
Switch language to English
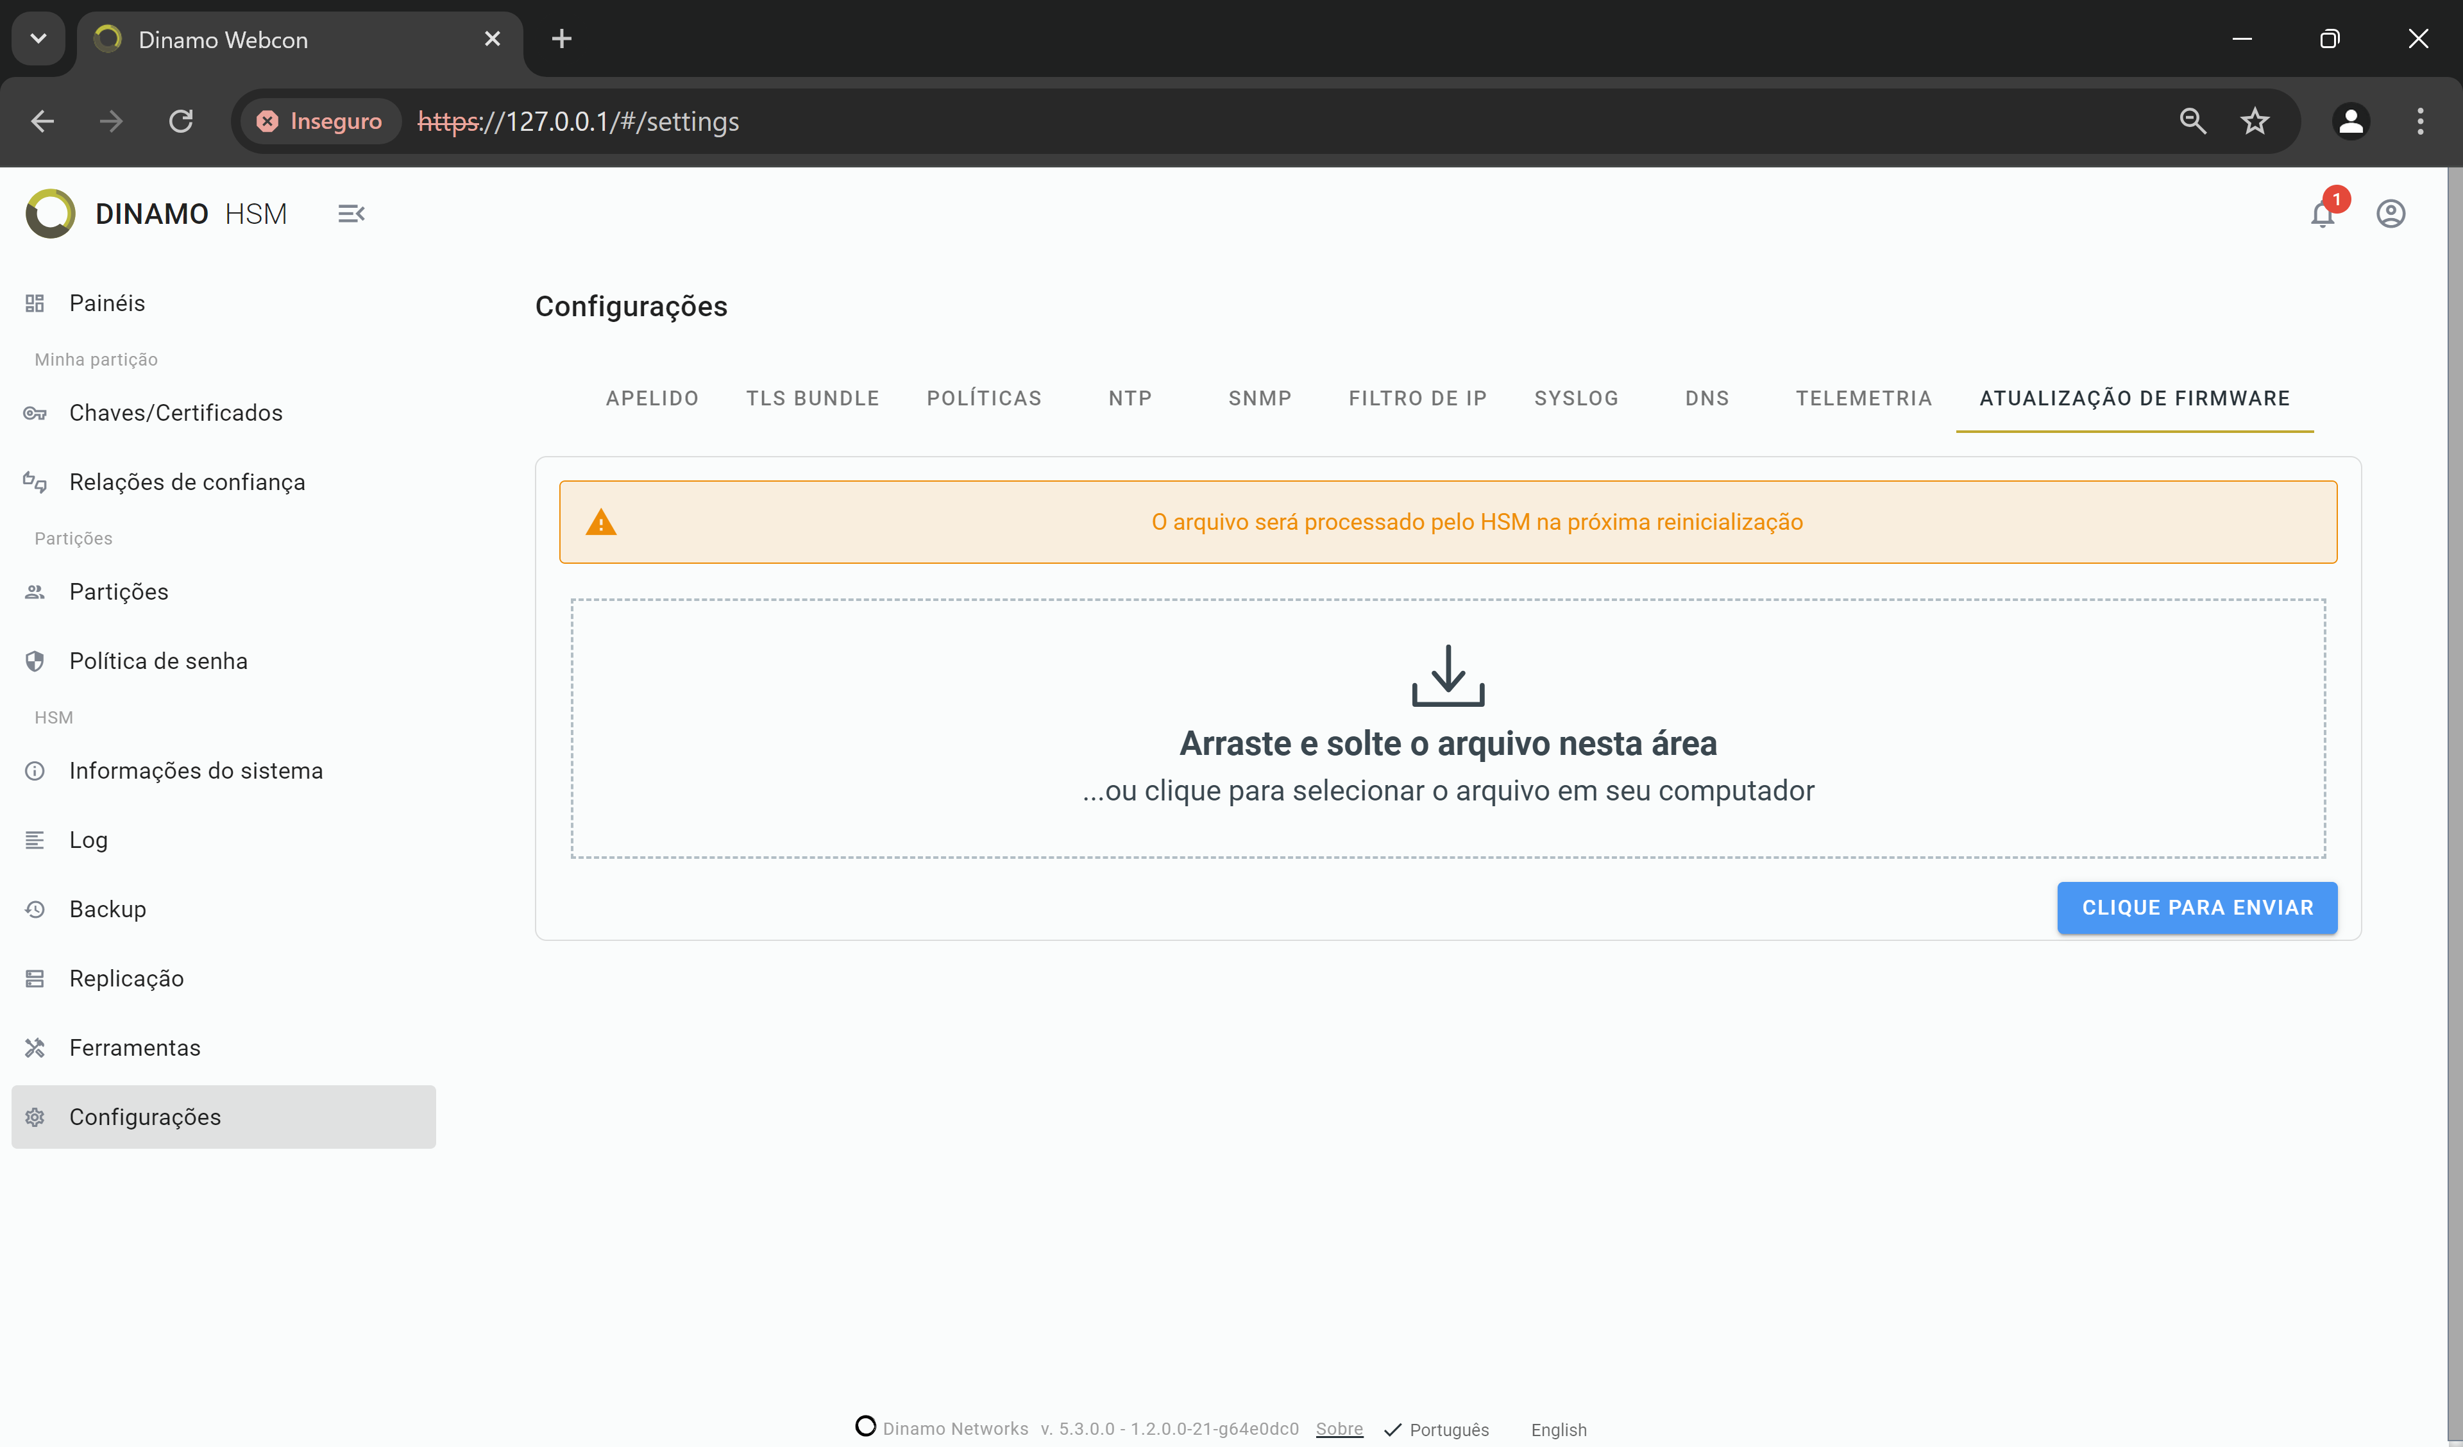pyautogui.click(x=1559, y=1430)
